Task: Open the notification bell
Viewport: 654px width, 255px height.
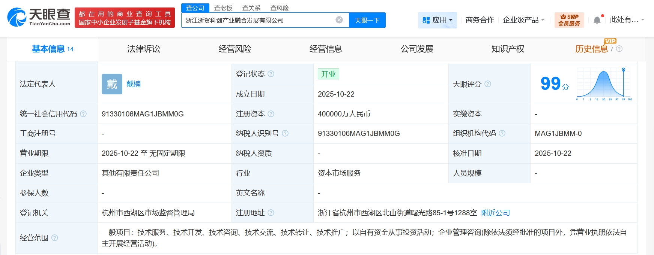Action: (597, 20)
